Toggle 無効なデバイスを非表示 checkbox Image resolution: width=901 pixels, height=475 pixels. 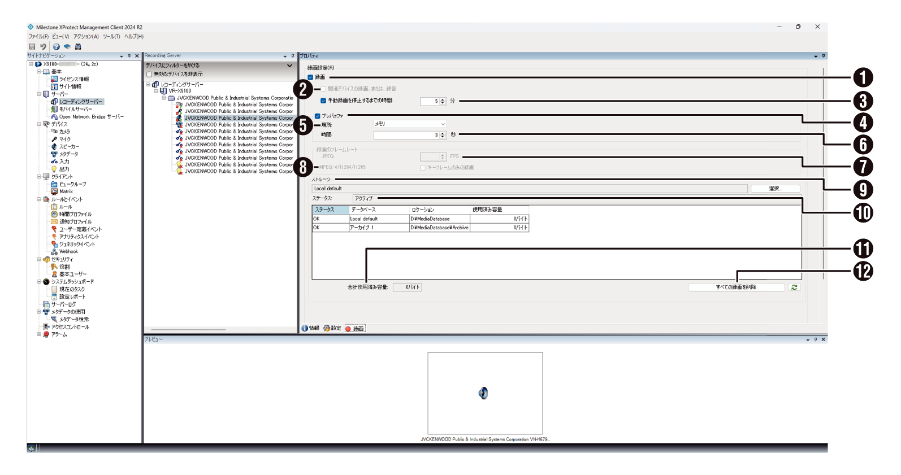click(149, 74)
